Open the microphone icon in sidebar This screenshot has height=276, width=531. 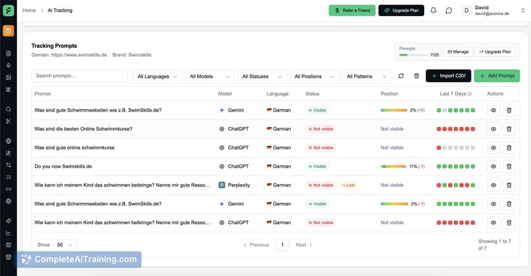(x=8, y=65)
